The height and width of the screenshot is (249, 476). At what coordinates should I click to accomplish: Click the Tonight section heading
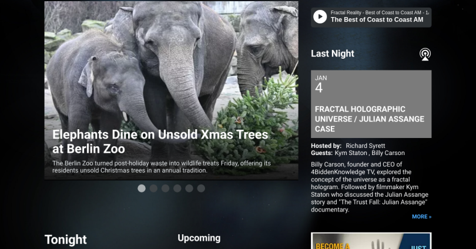[x=66, y=240]
